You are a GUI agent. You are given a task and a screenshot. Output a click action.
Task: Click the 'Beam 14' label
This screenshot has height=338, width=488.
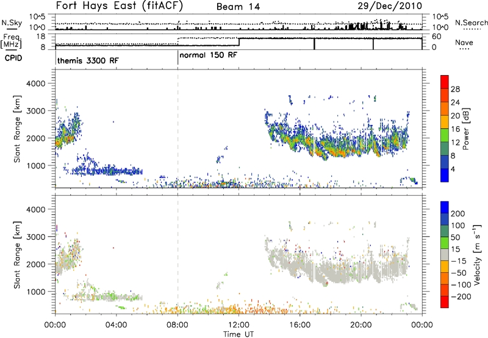pyautogui.click(x=238, y=7)
